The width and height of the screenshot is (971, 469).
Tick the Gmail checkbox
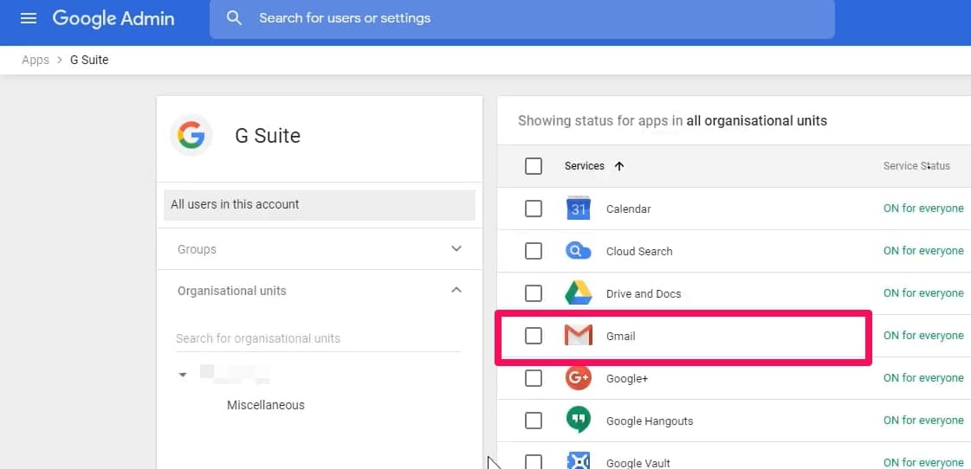[534, 336]
